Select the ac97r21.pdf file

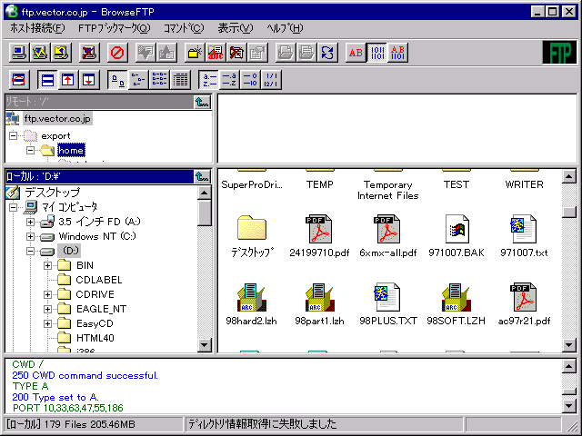coord(524,304)
